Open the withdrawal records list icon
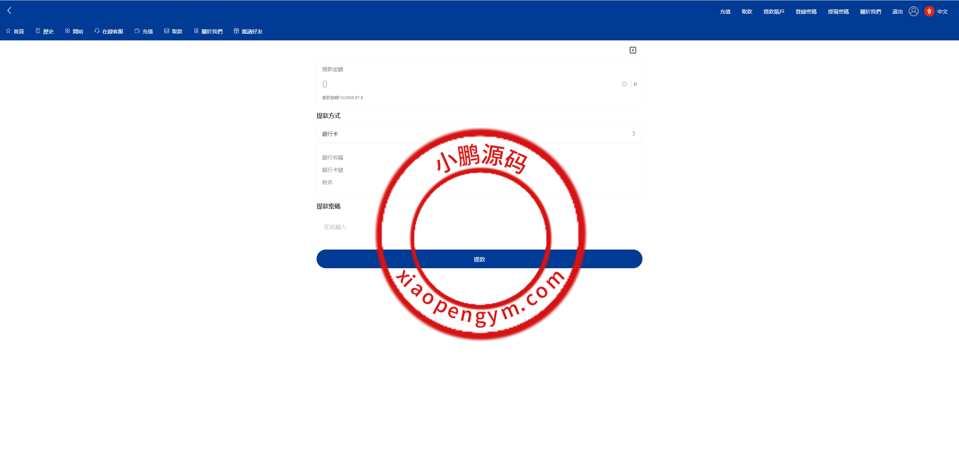The width and height of the screenshot is (959, 468). (x=633, y=50)
